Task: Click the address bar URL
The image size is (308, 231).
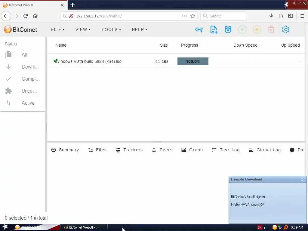Action: click(99, 16)
